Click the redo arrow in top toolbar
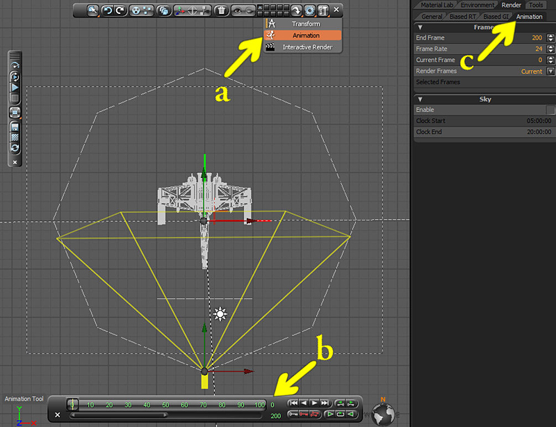Viewport: 556px width, 427px height. click(x=121, y=10)
